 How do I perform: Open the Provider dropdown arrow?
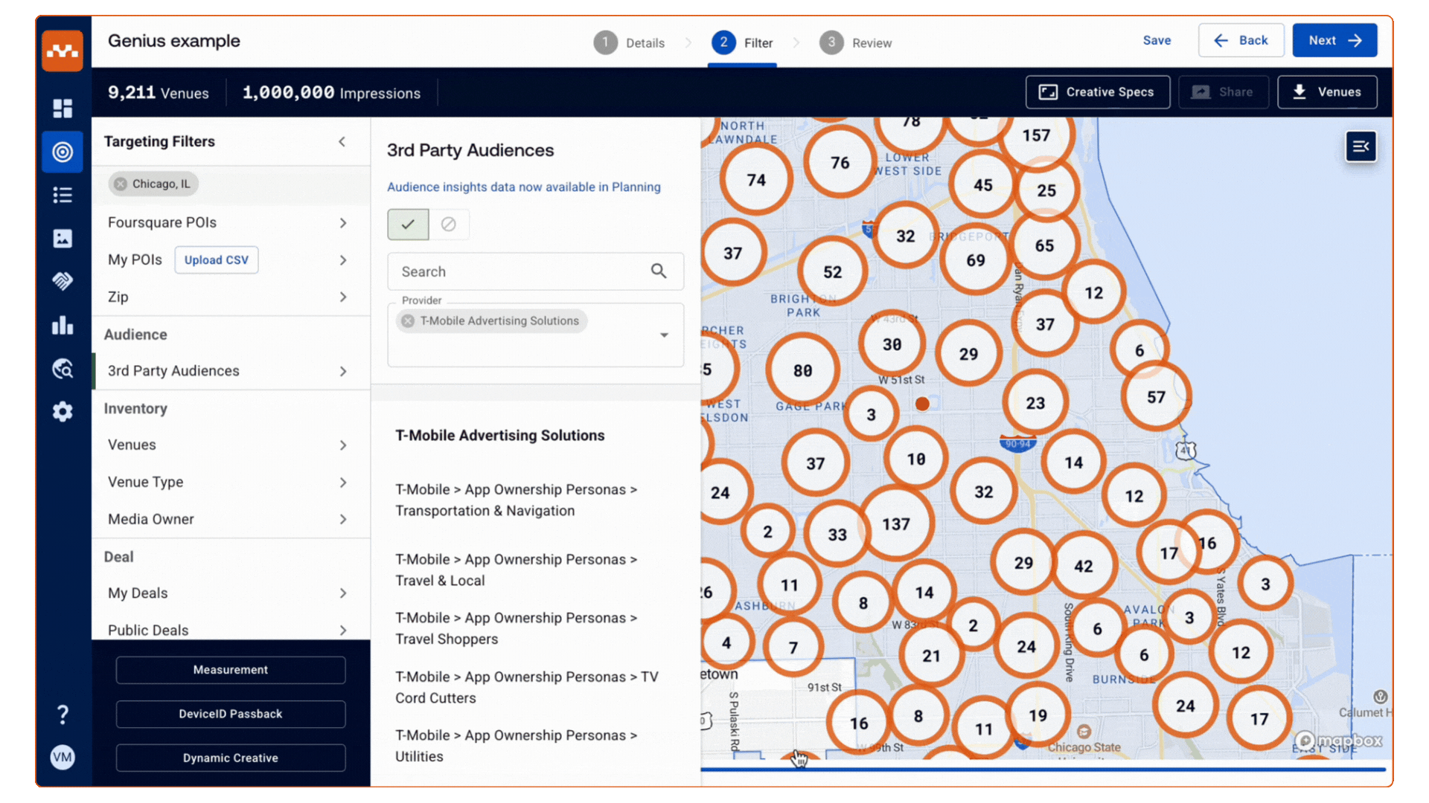[x=664, y=335]
